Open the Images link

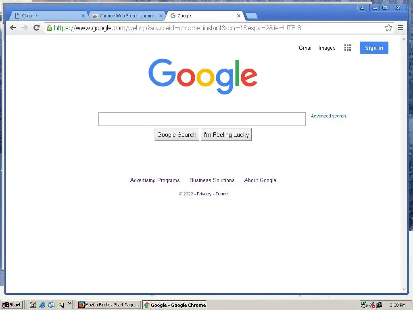point(327,48)
